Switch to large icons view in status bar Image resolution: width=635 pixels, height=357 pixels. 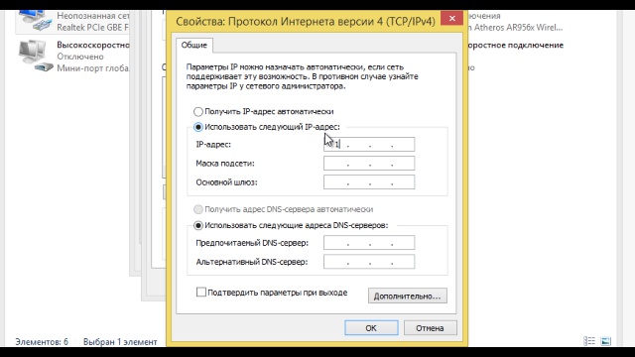[606, 341]
